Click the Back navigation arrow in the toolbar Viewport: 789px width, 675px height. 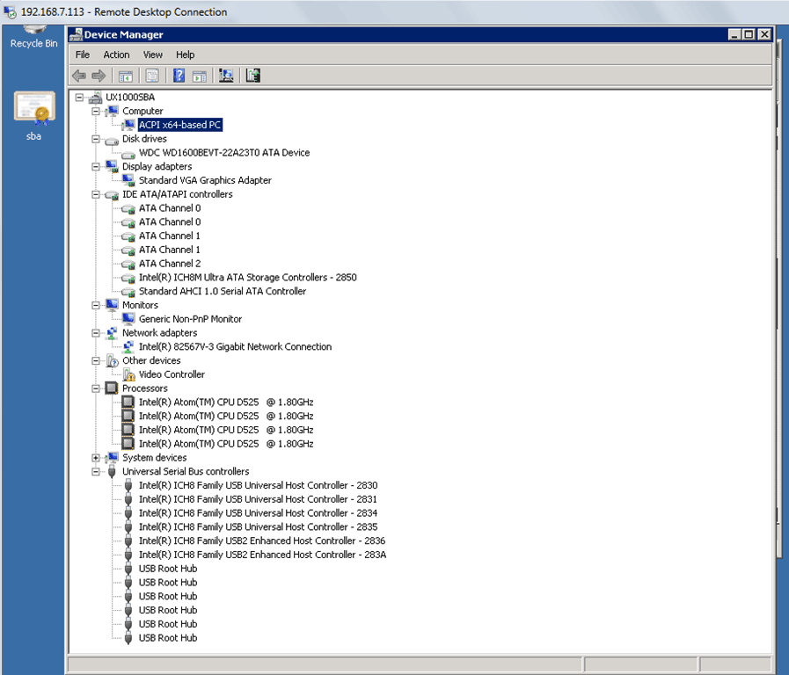(x=79, y=76)
